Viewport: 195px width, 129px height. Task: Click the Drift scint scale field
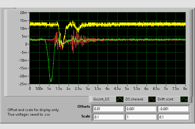pyautogui.click(x=173, y=117)
